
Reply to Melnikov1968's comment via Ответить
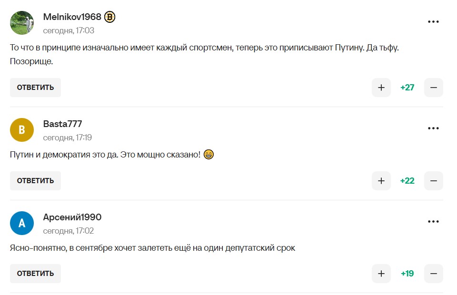click(x=35, y=88)
